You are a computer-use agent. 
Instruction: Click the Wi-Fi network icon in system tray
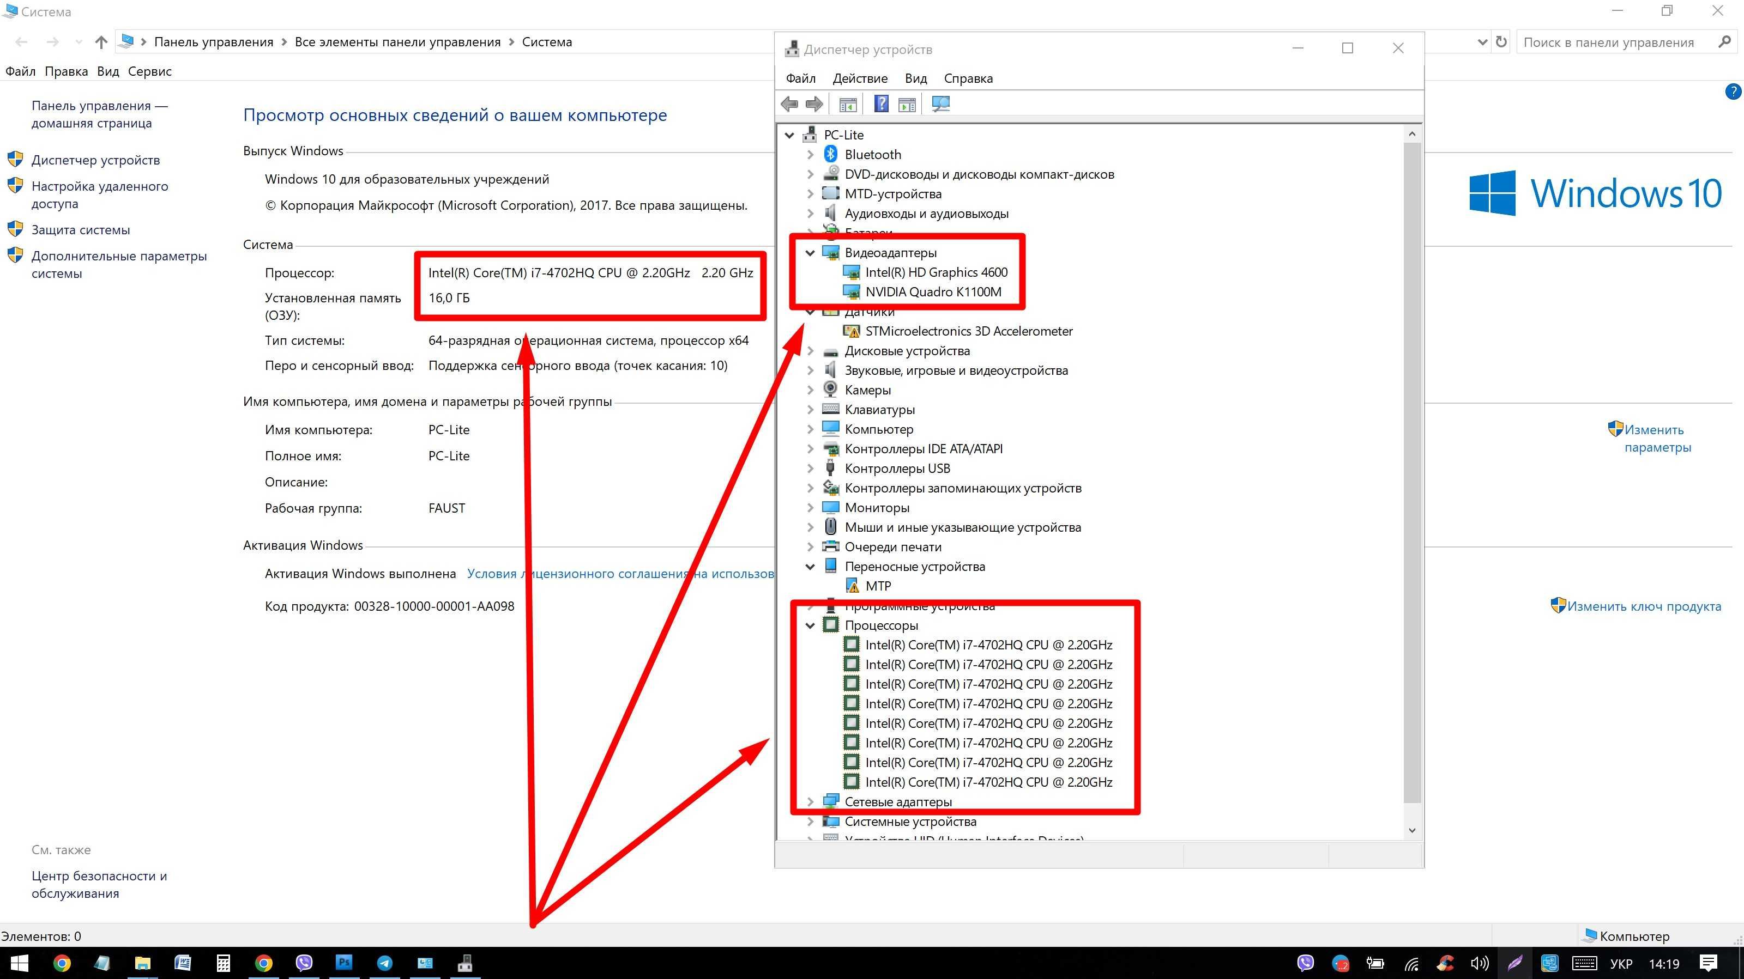coord(1411,963)
